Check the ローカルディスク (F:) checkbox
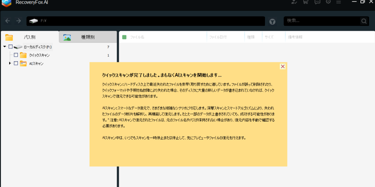The height and width of the screenshot is (187, 375). pyautogui.click(x=10, y=47)
